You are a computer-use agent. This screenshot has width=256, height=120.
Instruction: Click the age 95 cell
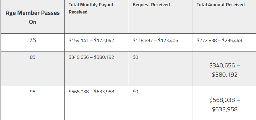point(32,92)
